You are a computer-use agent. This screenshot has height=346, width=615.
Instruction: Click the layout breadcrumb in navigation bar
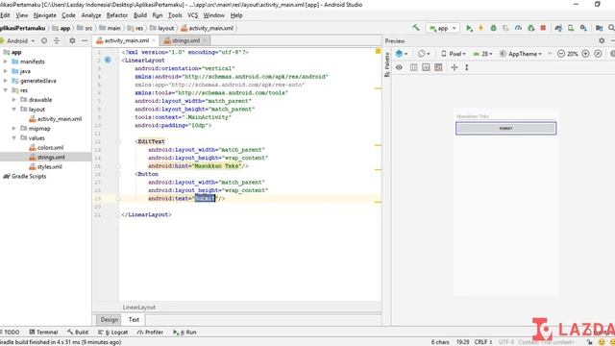(162, 28)
